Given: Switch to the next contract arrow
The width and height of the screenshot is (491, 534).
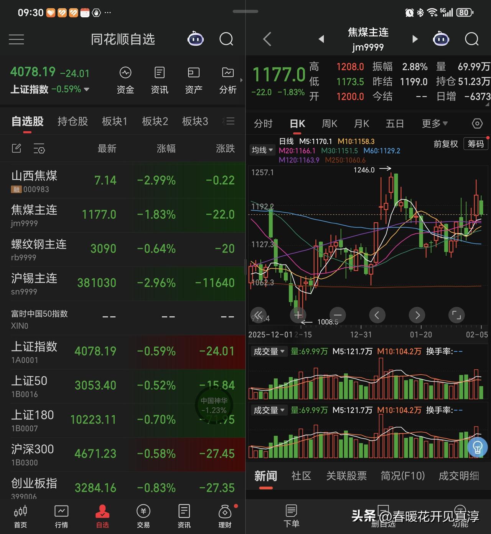Looking at the screenshot, I should click(415, 39).
